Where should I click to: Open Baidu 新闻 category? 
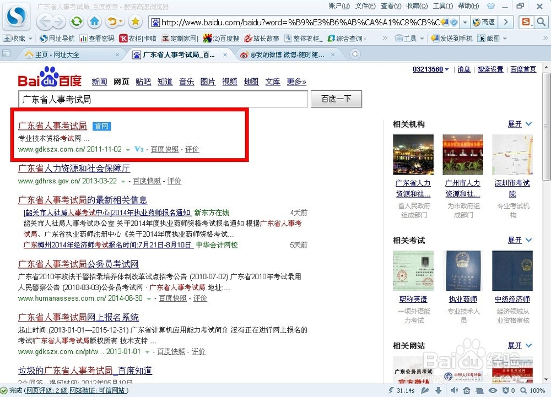pos(99,82)
